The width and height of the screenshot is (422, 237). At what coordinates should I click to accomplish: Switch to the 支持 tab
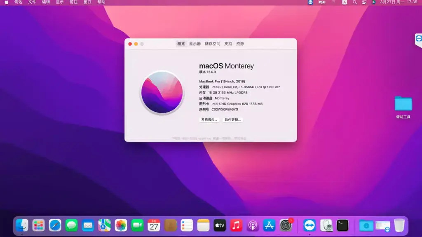pos(228,44)
